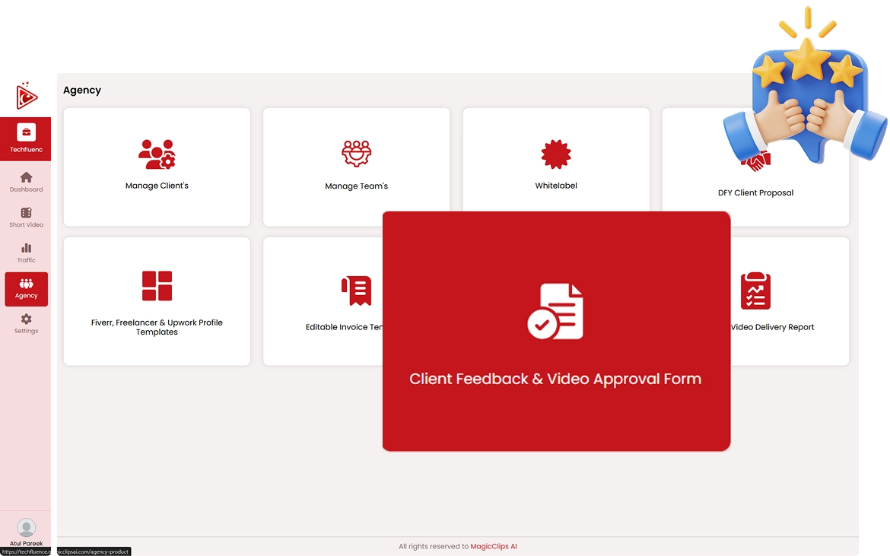The height and width of the screenshot is (556, 890).
Task: Click the MagicClips logo icon
Action: [x=26, y=95]
